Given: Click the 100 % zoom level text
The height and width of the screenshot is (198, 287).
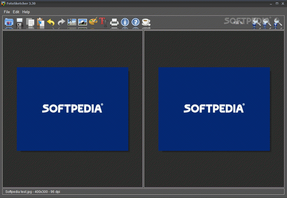Looking at the screenshot, I should click(x=238, y=23).
